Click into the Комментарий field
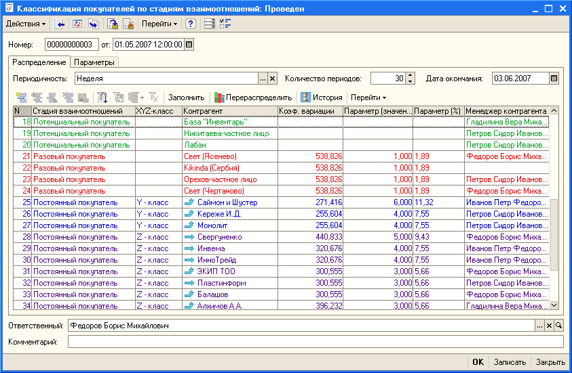This screenshot has height=373, width=572. 316,342
